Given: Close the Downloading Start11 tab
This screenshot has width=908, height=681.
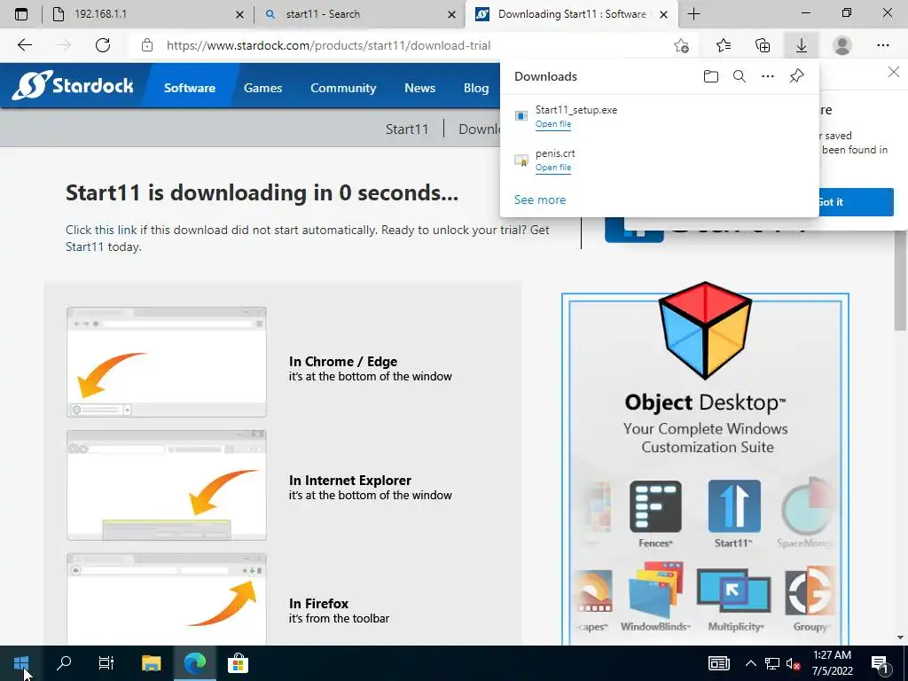Looking at the screenshot, I should coord(664,14).
